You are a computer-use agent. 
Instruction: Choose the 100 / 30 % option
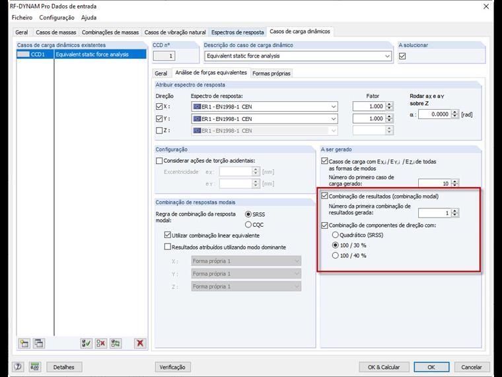[335, 245]
